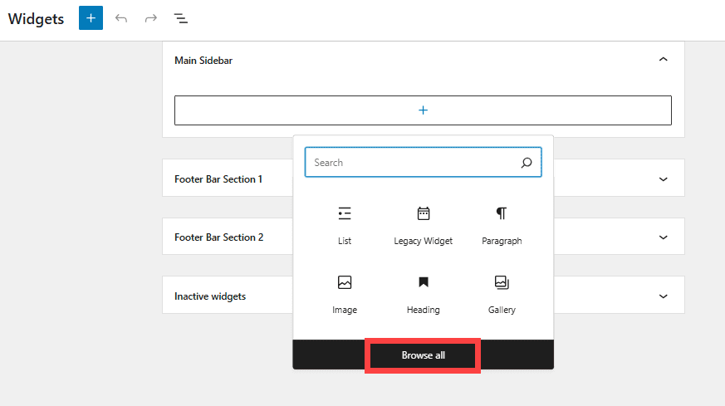Click the add block plus in Main Sidebar
The height and width of the screenshot is (406, 725).
click(x=423, y=110)
